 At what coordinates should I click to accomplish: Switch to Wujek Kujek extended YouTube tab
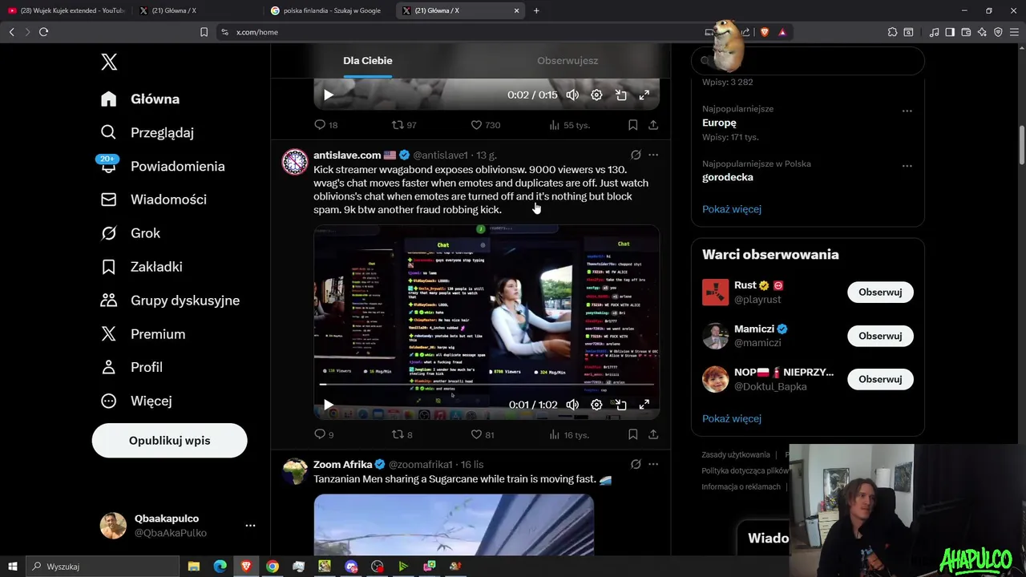click(67, 10)
